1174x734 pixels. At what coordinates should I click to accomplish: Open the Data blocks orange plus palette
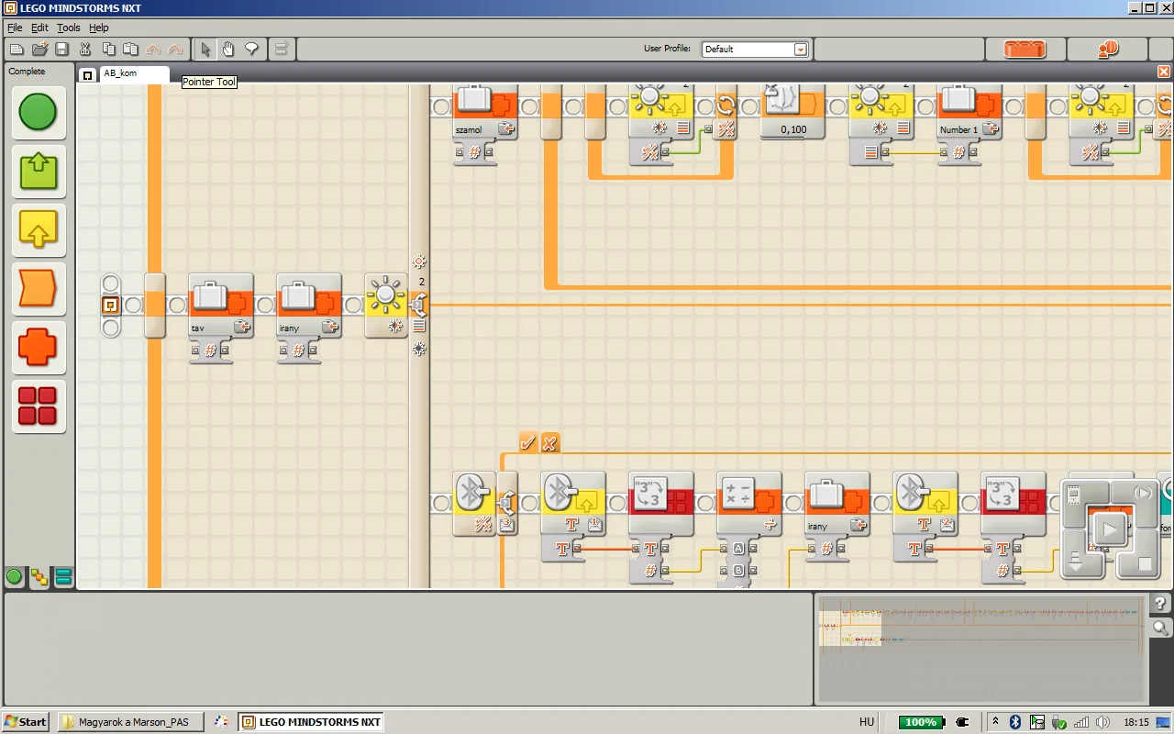coord(38,347)
